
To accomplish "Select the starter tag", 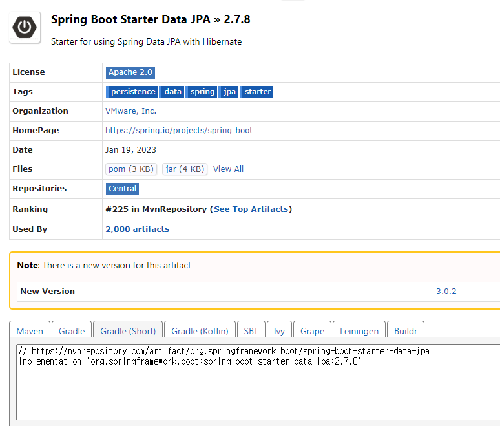I will 256,92.
